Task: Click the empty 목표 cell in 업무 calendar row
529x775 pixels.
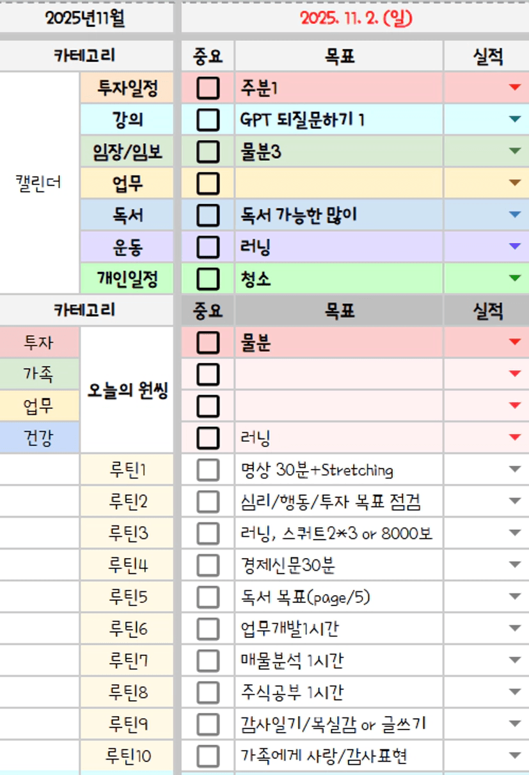Action: (x=339, y=184)
